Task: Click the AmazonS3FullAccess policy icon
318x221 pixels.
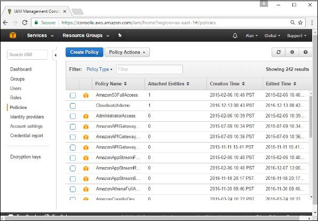Action: click(86, 95)
